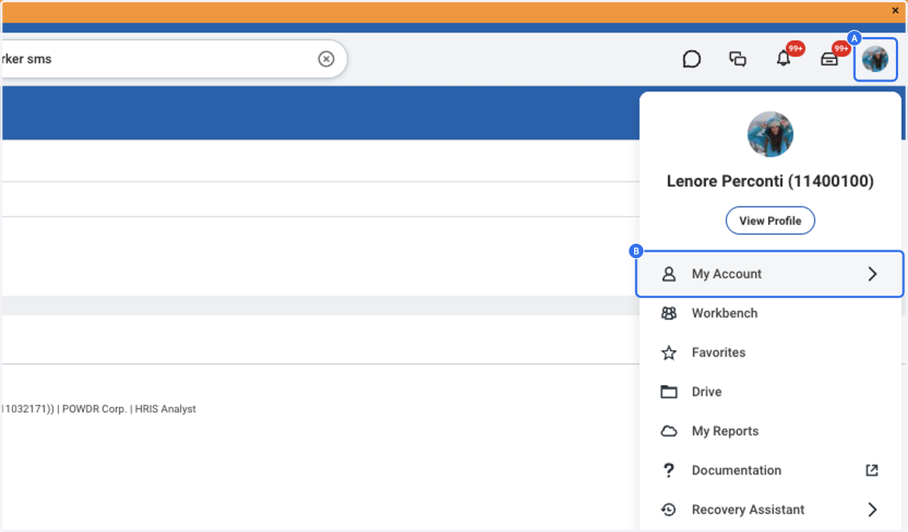Click the POWDR Corp. HRIS Analyst text
Screen dimensions: 908x532
129,409
